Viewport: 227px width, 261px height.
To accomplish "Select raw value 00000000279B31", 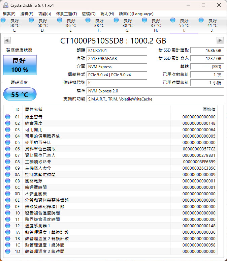I will 199,155.
